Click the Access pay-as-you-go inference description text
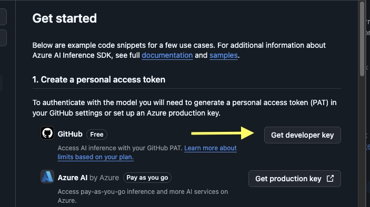The image size is (370, 207). [x=143, y=196]
